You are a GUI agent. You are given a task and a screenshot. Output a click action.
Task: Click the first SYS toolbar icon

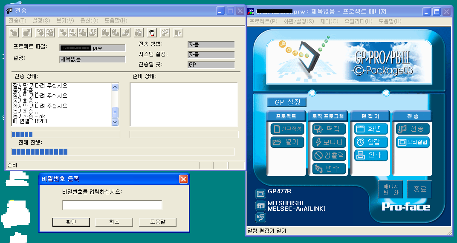tap(40, 33)
